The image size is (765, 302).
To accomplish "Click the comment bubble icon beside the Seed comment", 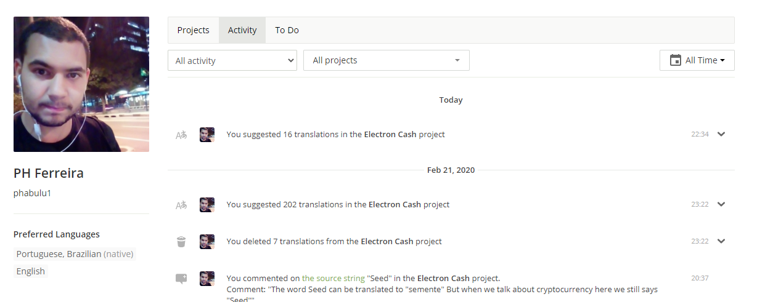I will click(181, 279).
